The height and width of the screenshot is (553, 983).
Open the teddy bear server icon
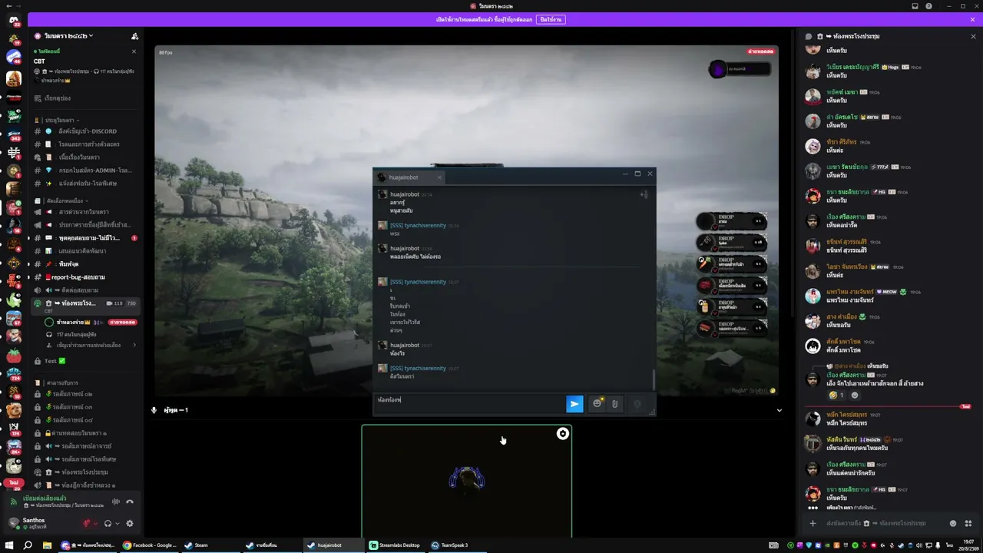[14, 409]
